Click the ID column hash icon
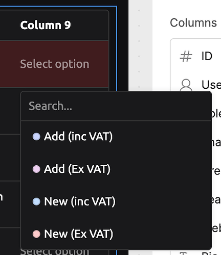The width and height of the screenshot is (221, 255). [186, 56]
